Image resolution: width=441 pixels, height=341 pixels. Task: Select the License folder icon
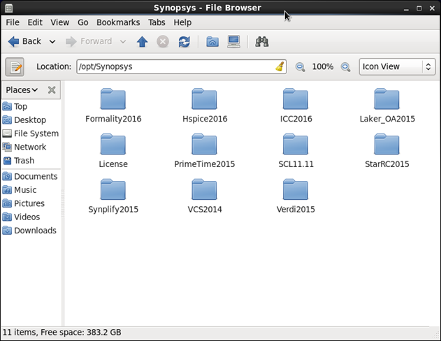(113, 144)
